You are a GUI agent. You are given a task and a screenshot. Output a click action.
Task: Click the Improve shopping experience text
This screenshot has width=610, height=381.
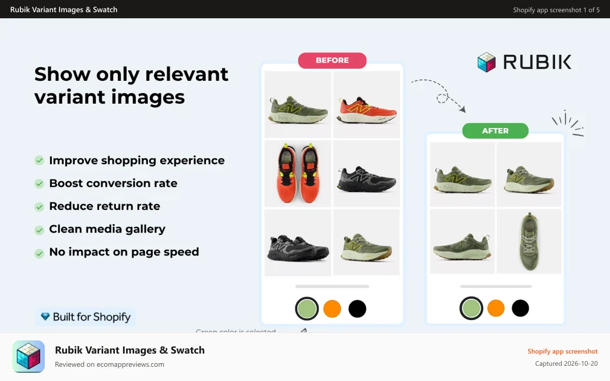pyautogui.click(x=137, y=161)
